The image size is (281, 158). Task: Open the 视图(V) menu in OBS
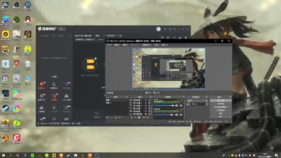[125, 45]
